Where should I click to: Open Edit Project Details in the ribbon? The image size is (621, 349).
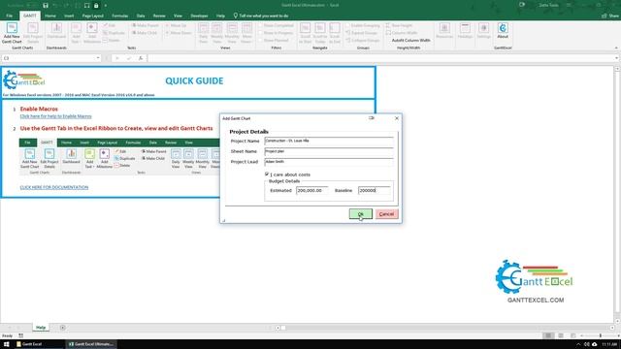33,33
